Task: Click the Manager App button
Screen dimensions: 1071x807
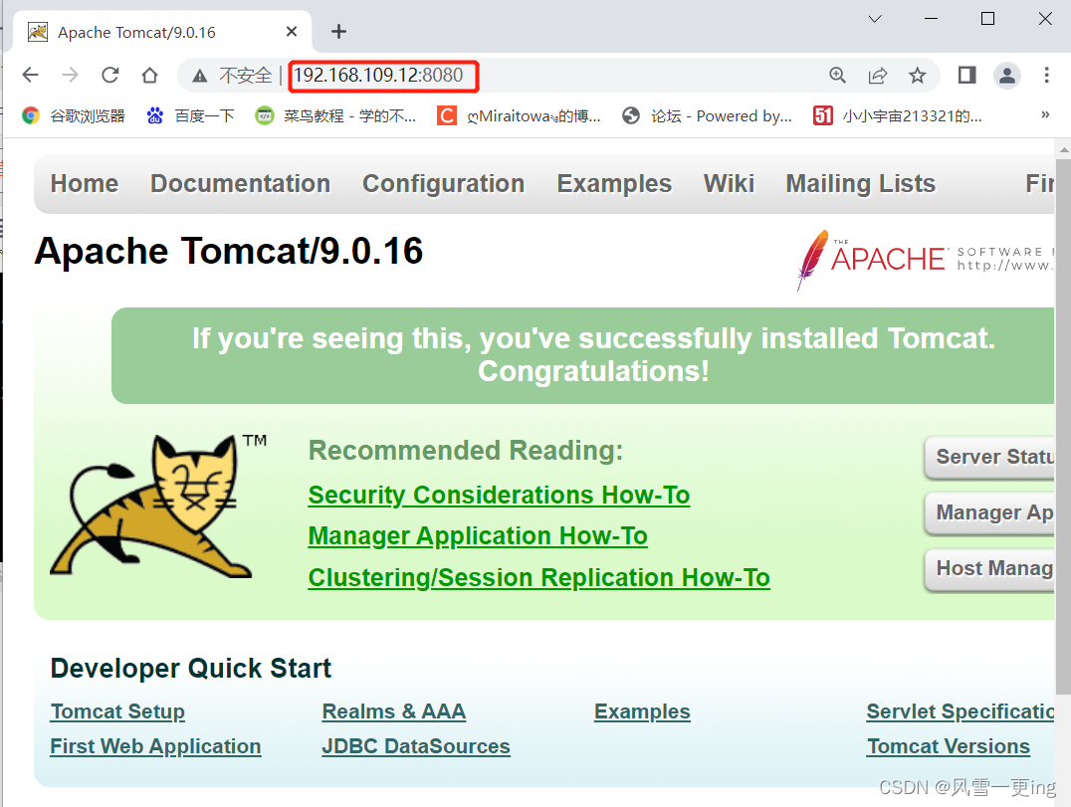Action: pos(989,512)
